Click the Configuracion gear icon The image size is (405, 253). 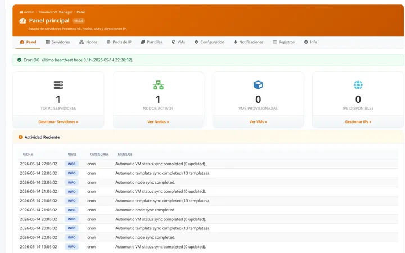(x=196, y=42)
